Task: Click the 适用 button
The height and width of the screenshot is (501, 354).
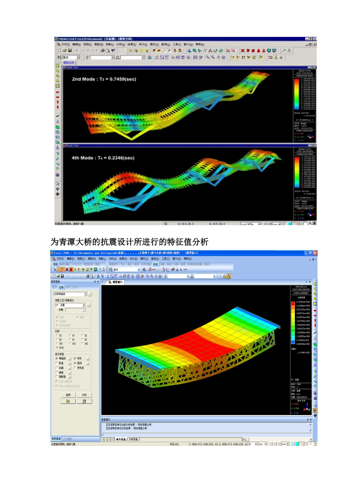Action: pos(68,395)
